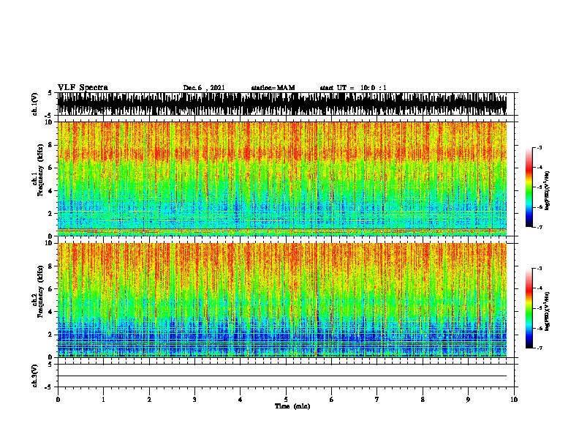Click the "start UT = 10: 0 : 1" text
Image resolution: width=579 pixels, height=448 pixels.
(353, 88)
